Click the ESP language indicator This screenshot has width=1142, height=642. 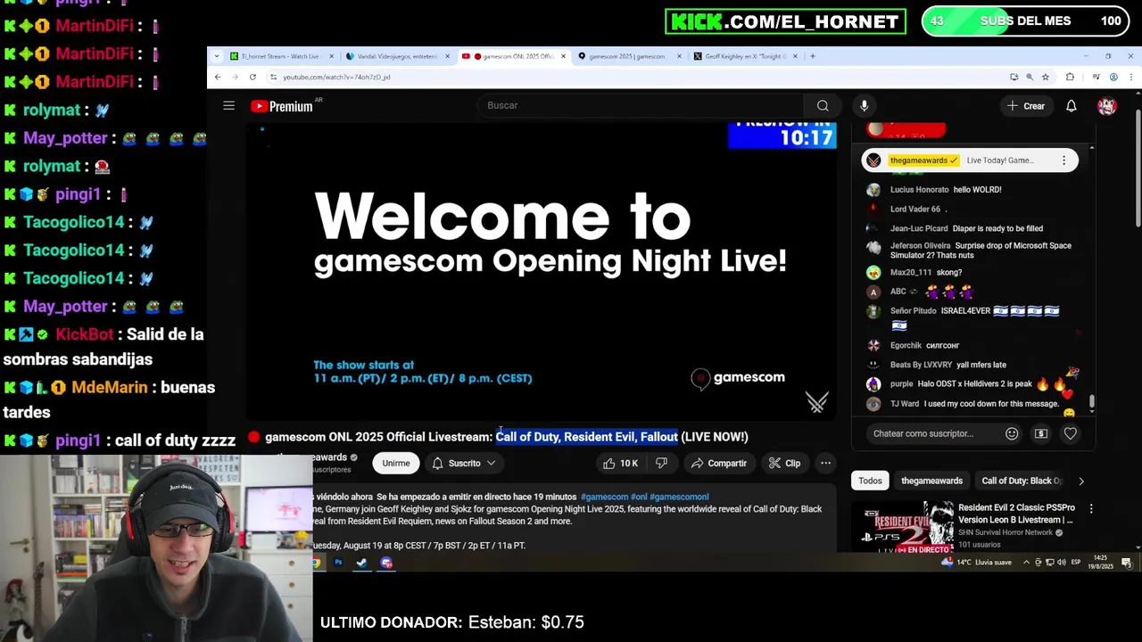click(x=1075, y=563)
